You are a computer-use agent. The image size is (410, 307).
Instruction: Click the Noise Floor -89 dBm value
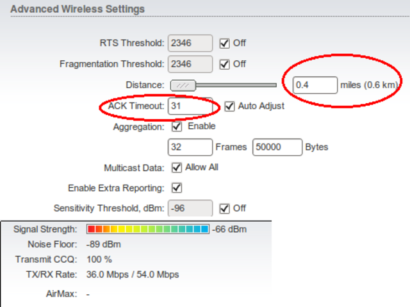103,244
